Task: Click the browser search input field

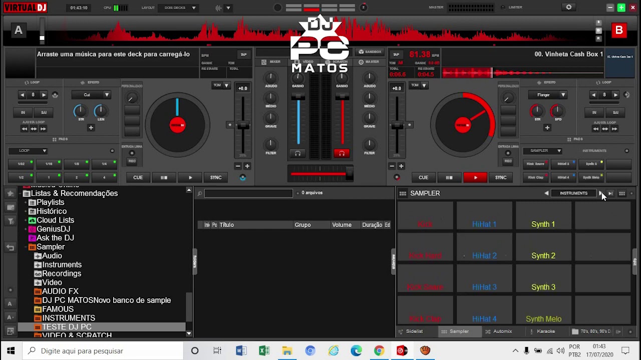Action: point(248,193)
